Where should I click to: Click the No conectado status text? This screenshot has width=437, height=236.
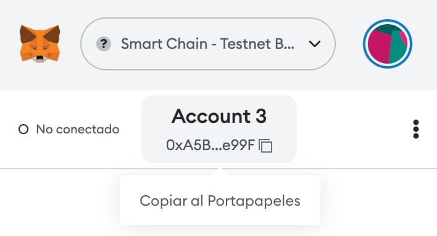pos(78,129)
